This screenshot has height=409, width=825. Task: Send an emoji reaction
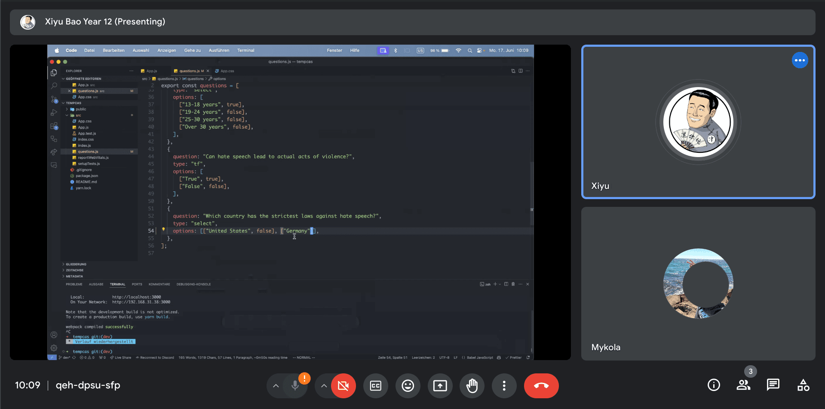click(x=408, y=386)
